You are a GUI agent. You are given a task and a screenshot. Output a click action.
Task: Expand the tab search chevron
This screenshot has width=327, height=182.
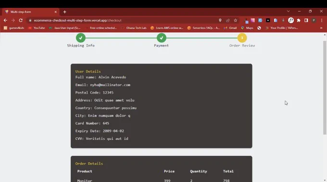tap(288, 11)
